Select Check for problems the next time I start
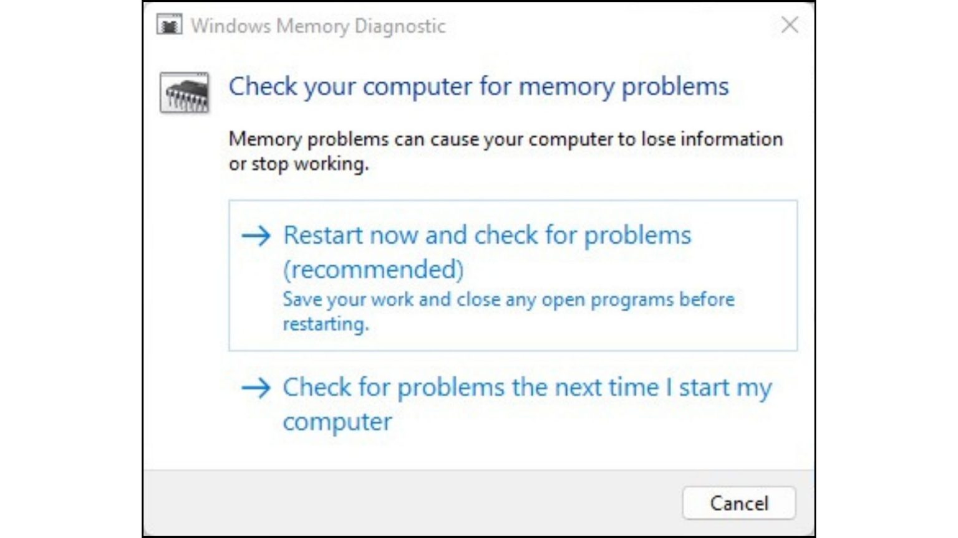The height and width of the screenshot is (538, 958). [x=527, y=388]
